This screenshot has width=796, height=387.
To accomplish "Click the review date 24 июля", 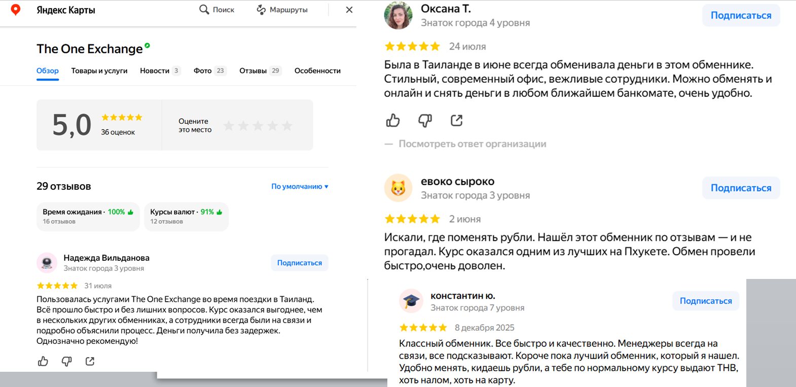I will tap(467, 47).
